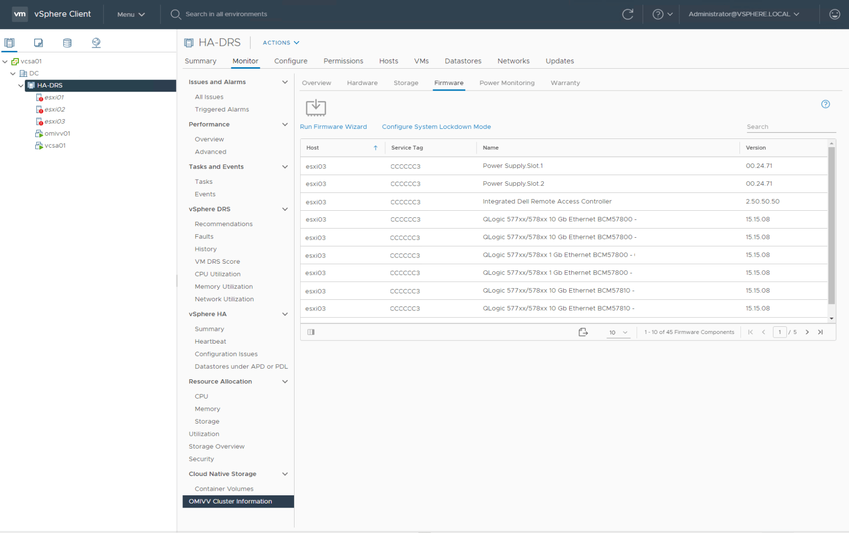The height and width of the screenshot is (533, 849).
Task: Collapse the DC datacenter node
Action: tap(13, 73)
